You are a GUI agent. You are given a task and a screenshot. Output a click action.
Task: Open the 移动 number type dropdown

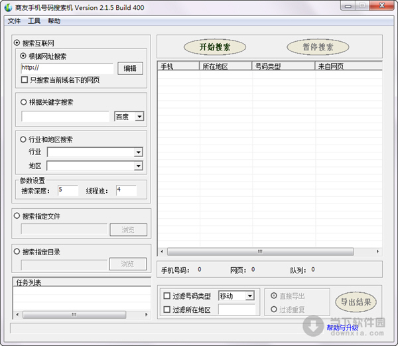249,296
